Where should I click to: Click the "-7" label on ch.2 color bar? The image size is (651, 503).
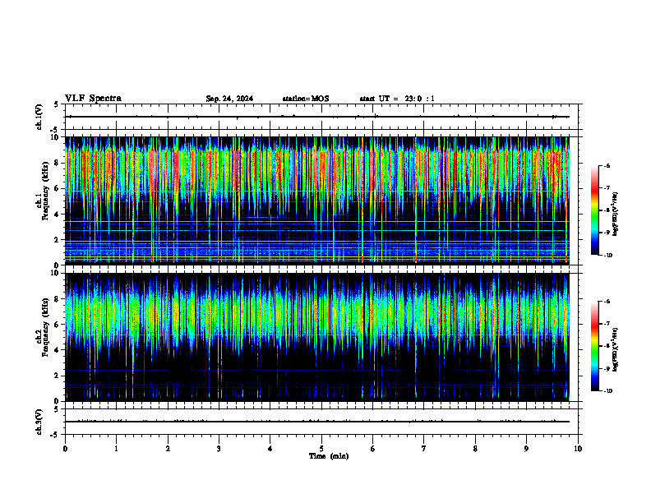coord(607,324)
